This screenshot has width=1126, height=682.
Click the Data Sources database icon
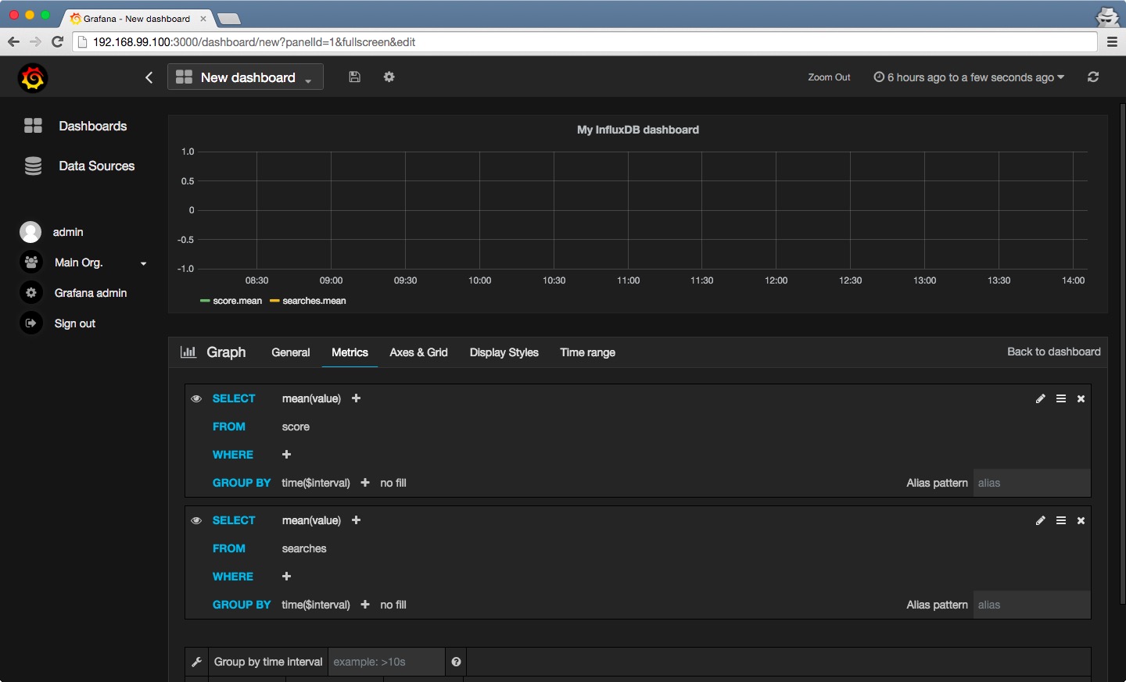(x=33, y=166)
